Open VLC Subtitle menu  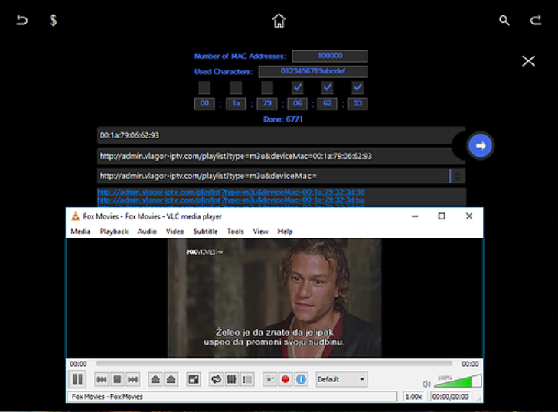(x=205, y=232)
